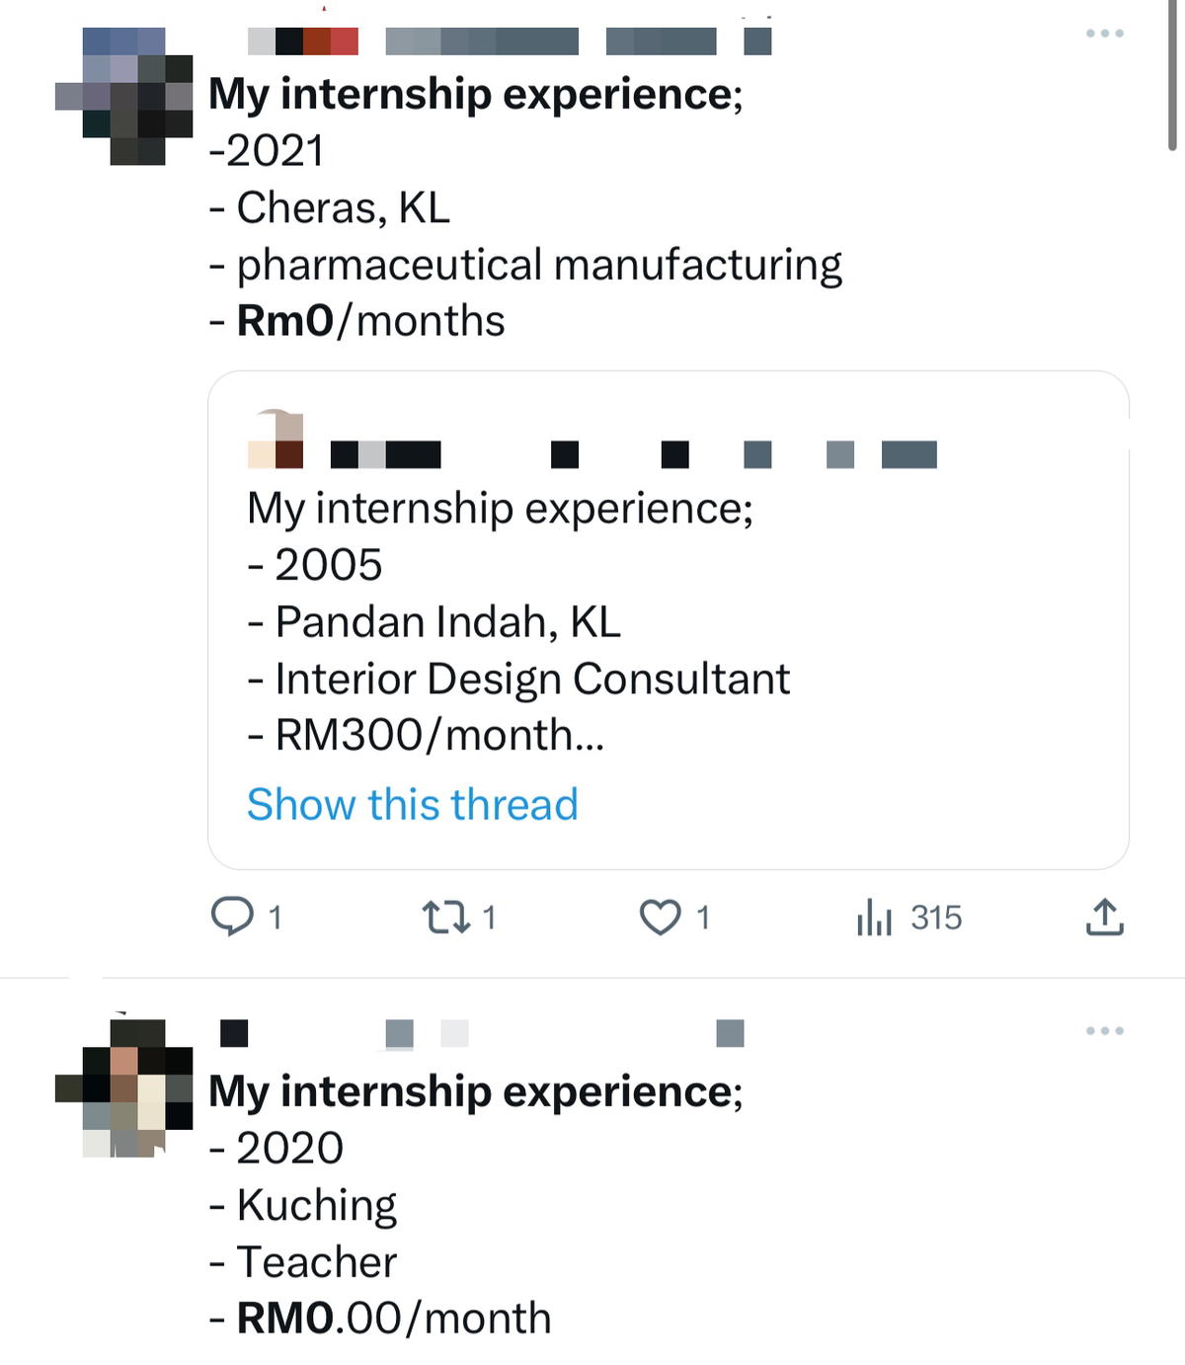Open Kuching teacher tweet author's avatar
The image size is (1185, 1365).
pos(124,1087)
